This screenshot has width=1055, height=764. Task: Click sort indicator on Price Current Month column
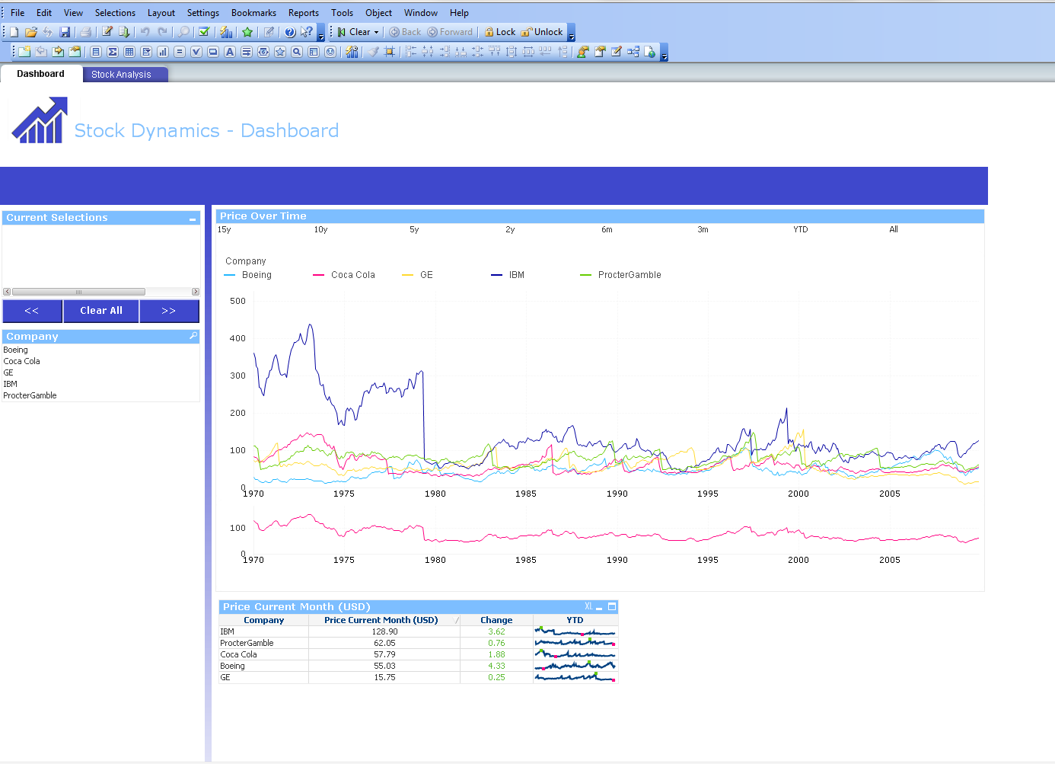(457, 620)
